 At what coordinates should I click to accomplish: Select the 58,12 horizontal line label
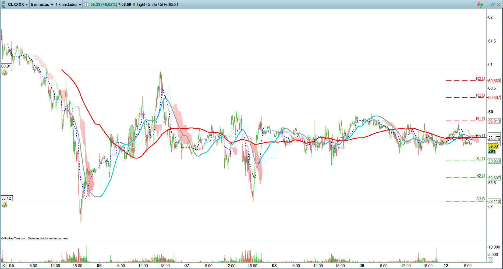tap(6, 198)
